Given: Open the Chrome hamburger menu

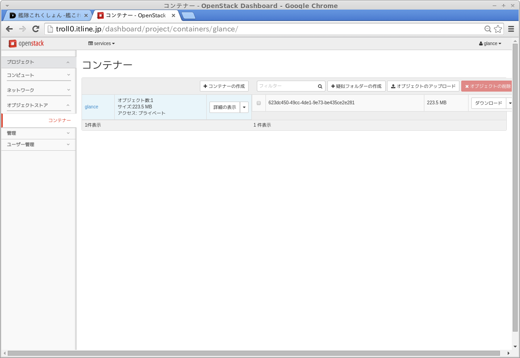Looking at the screenshot, I should [x=511, y=29].
